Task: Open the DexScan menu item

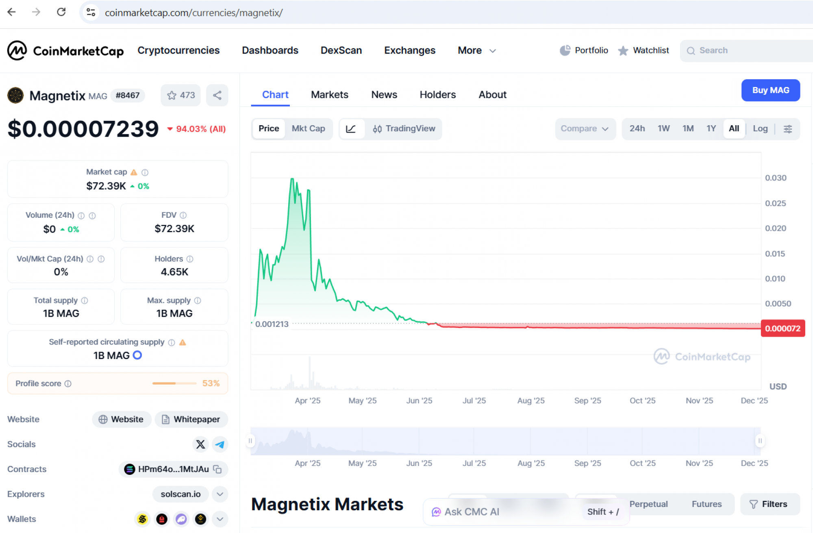Action: [x=341, y=50]
